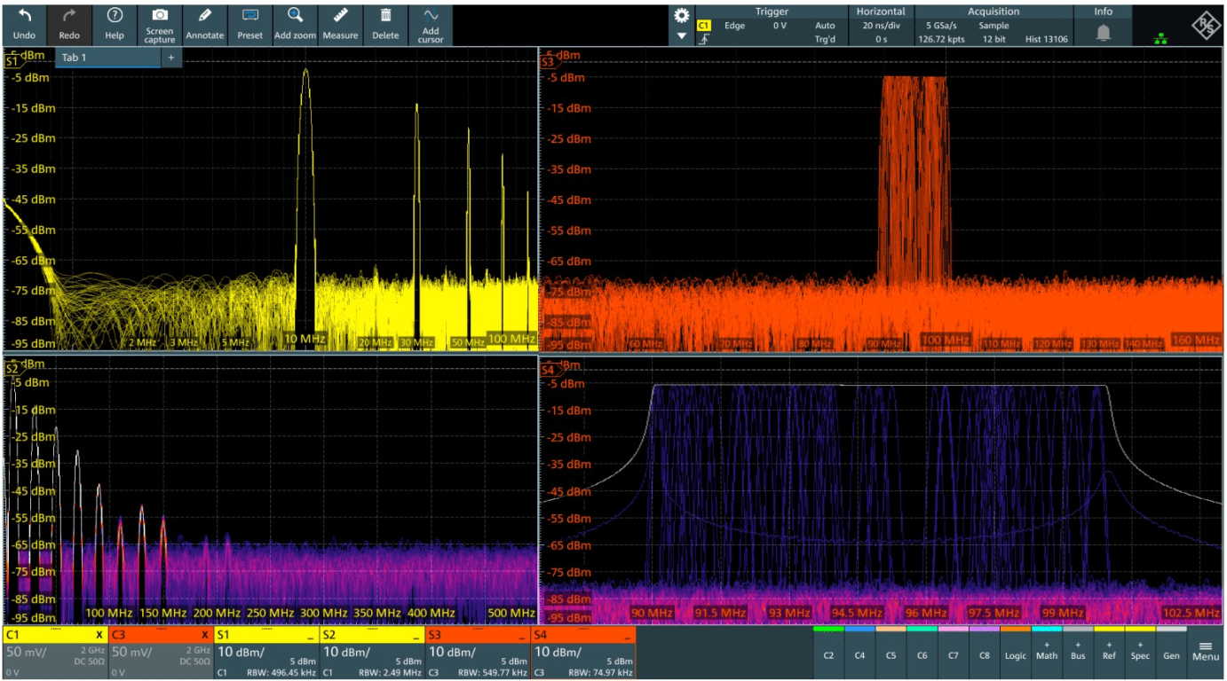Click the Auto trigger mode value
The image size is (1227, 681).
pos(825,26)
